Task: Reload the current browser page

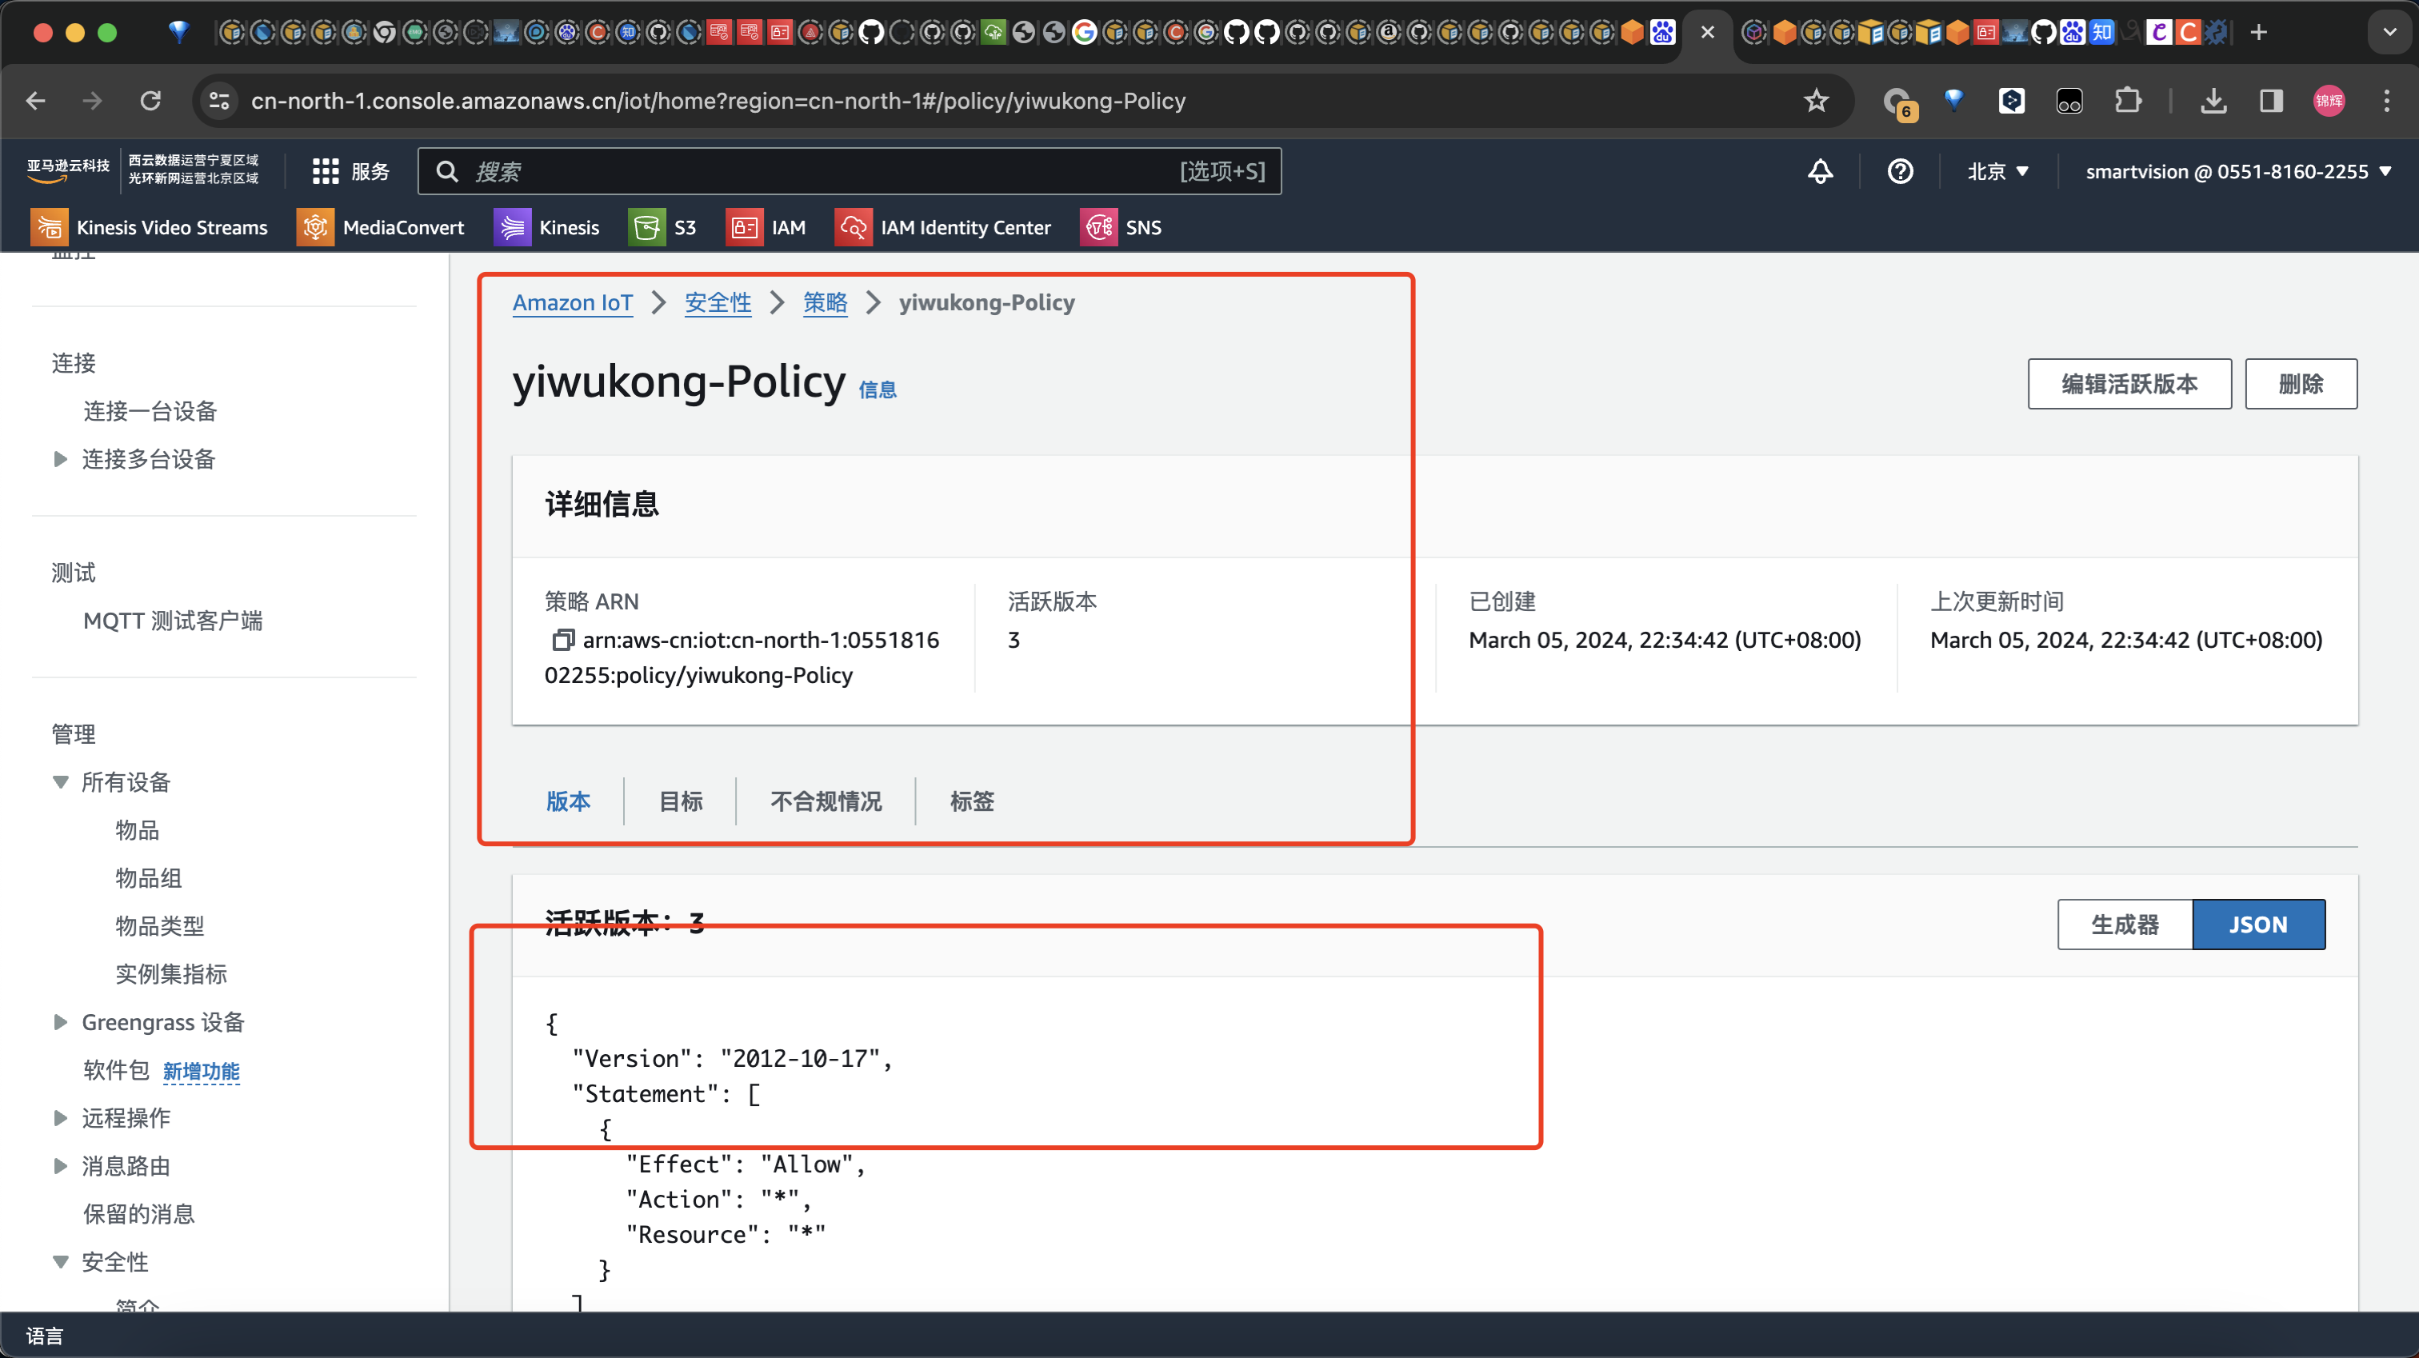Action: pyautogui.click(x=150, y=101)
